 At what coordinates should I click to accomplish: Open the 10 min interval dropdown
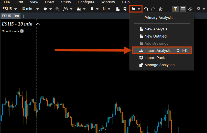tap(30, 9)
